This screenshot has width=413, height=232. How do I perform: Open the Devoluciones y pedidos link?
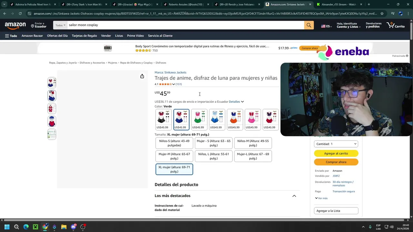tap(373, 25)
